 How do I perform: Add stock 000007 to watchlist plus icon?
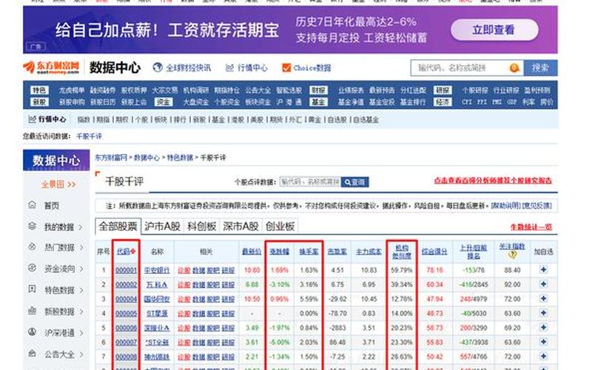point(543,342)
